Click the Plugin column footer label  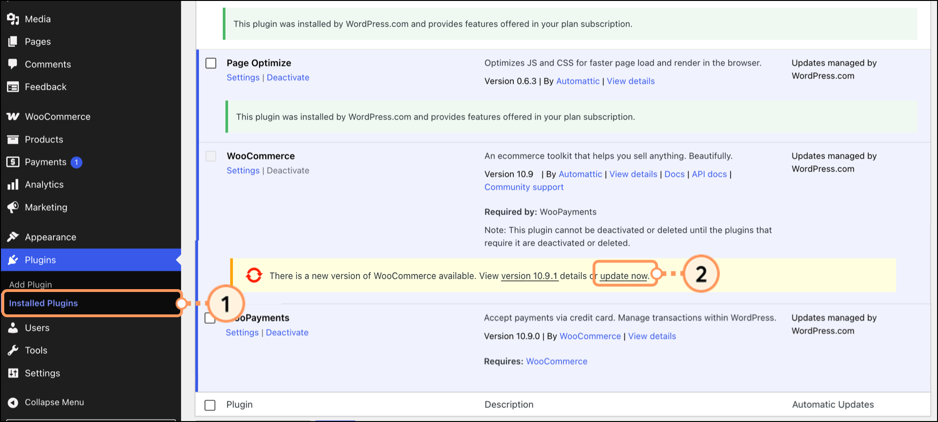click(x=240, y=405)
